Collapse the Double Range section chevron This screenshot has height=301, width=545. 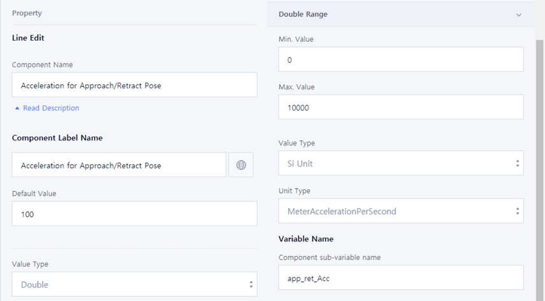tap(518, 14)
